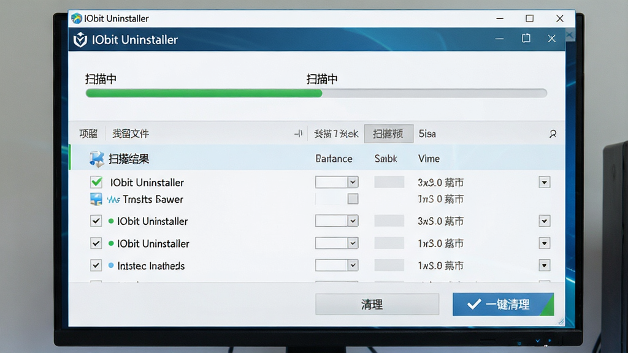Viewport: 628px width, 353px height.
Task: Click the 扫描结果 header label
Action: [x=129, y=159]
